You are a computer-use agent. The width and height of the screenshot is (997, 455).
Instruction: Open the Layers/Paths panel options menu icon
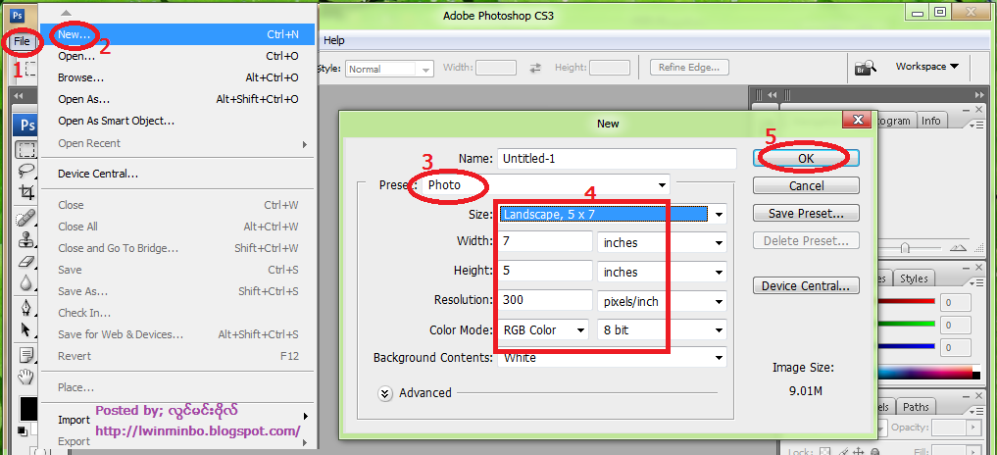coord(976,411)
